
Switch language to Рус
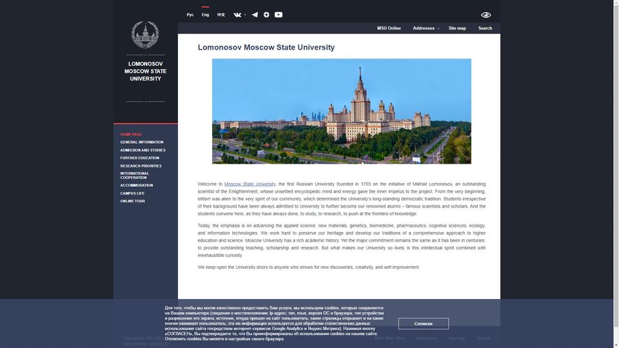coord(190,15)
